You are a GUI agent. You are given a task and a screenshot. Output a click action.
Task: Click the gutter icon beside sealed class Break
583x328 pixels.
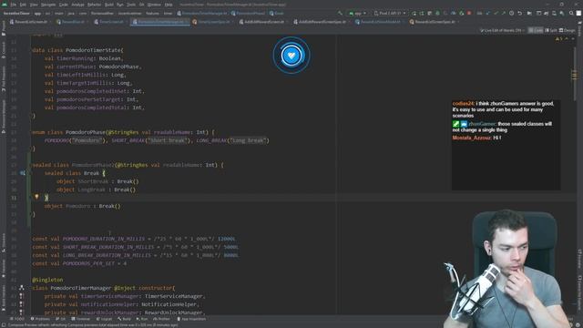click(23, 173)
